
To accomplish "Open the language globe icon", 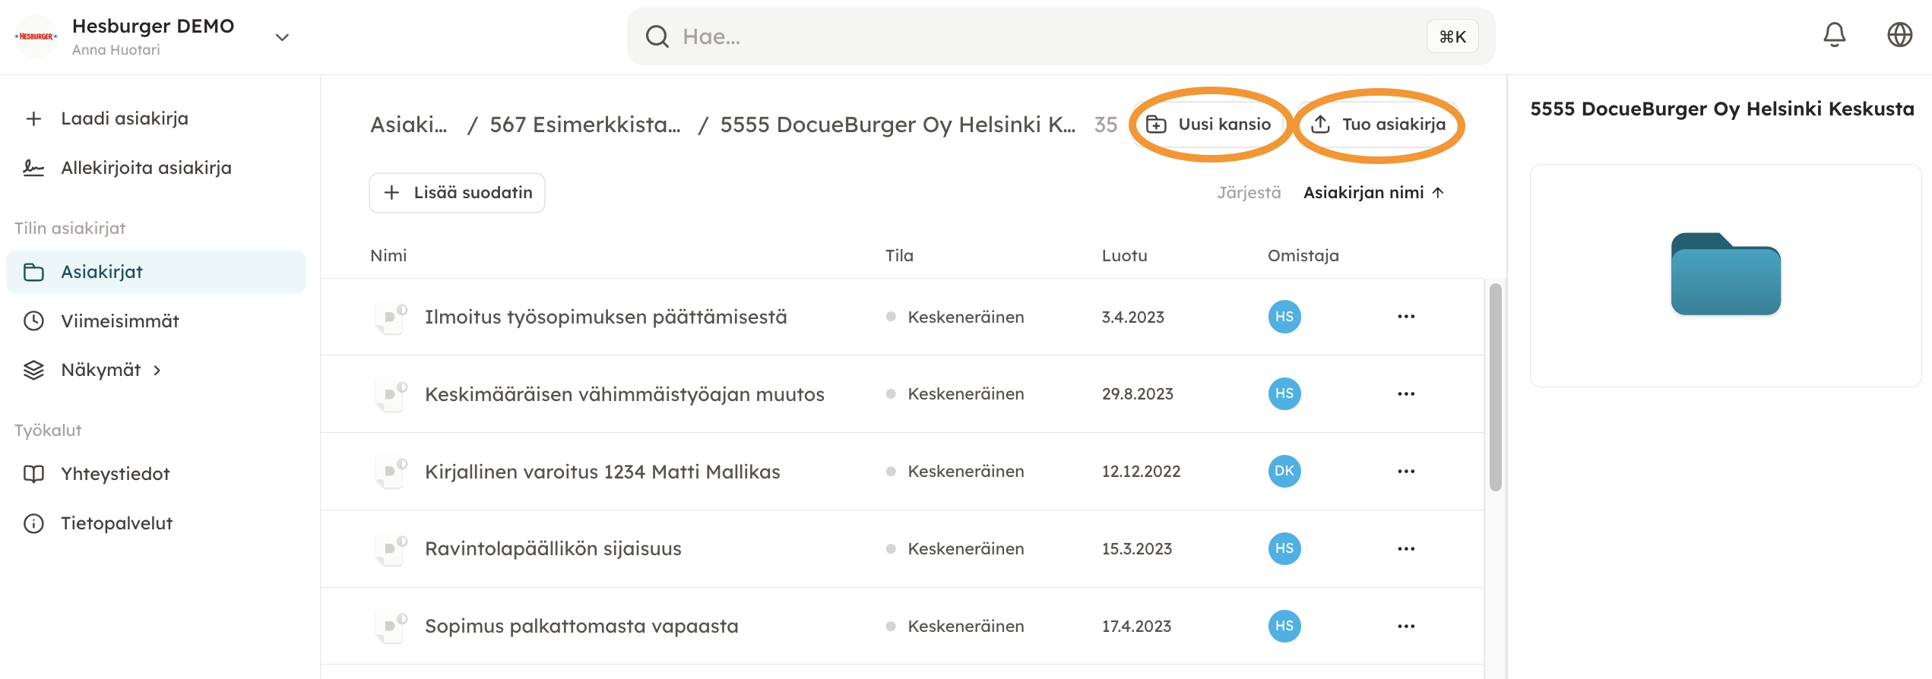I will tap(1899, 35).
